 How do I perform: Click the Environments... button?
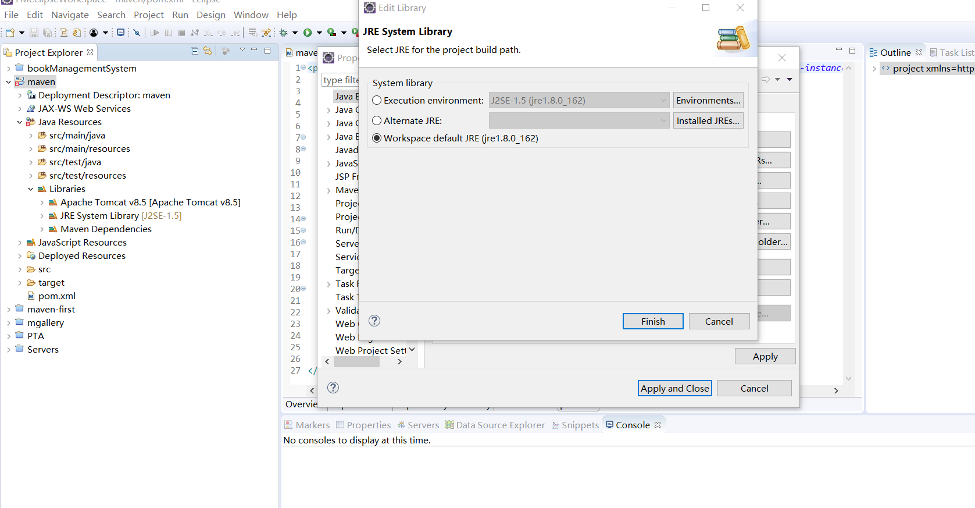pyautogui.click(x=708, y=100)
